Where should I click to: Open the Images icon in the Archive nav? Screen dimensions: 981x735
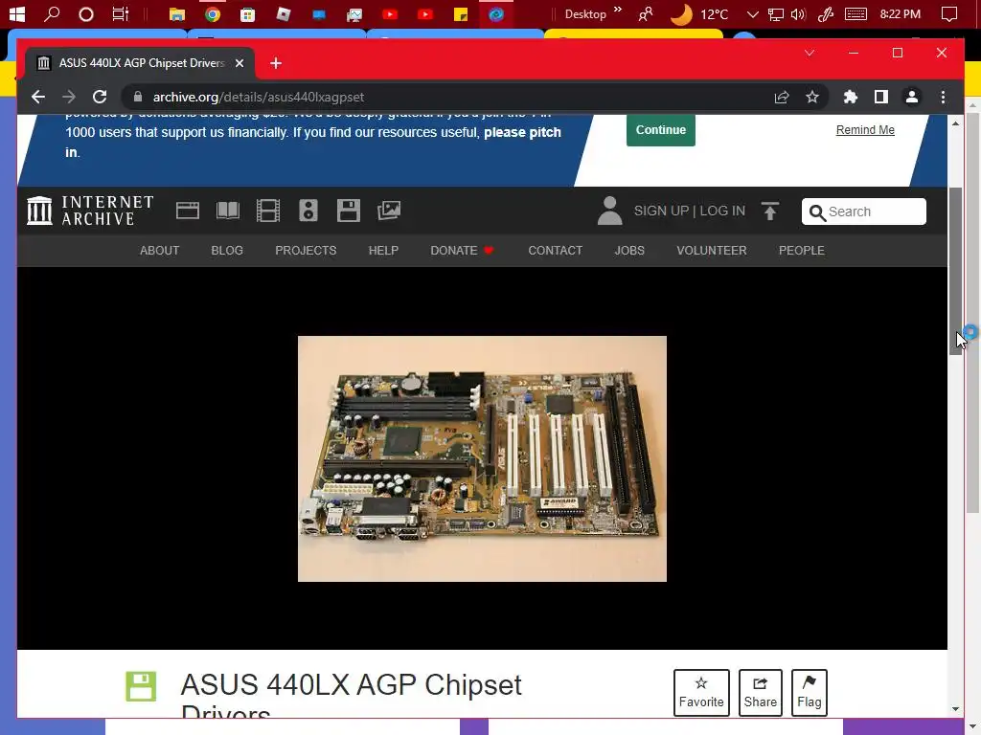click(x=389, y=211)
